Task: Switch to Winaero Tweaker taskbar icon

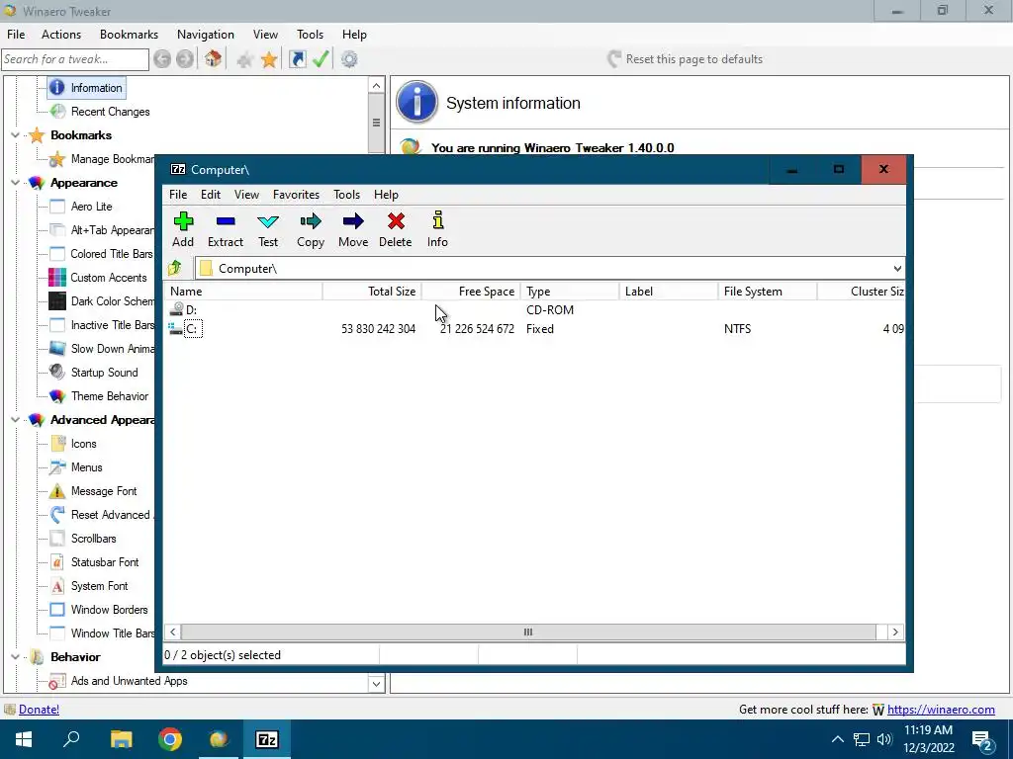Action: coord(219,739)
